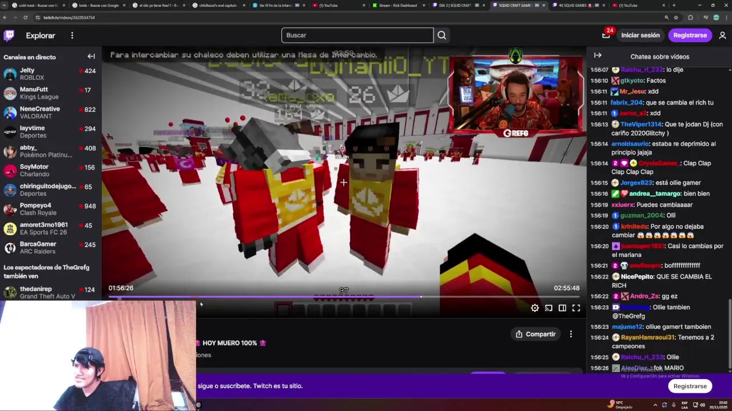Open ManuFutt Kings League channel
The image size is (732, 411).
(x=50, y=94)
